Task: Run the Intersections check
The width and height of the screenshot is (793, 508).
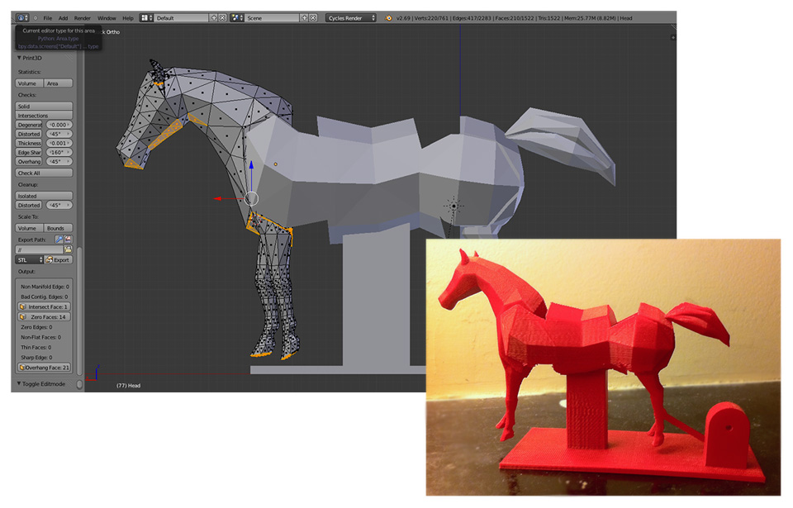Action: tap(44, 116)
